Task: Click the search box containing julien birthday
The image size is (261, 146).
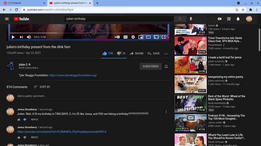Action: [119, 19]
